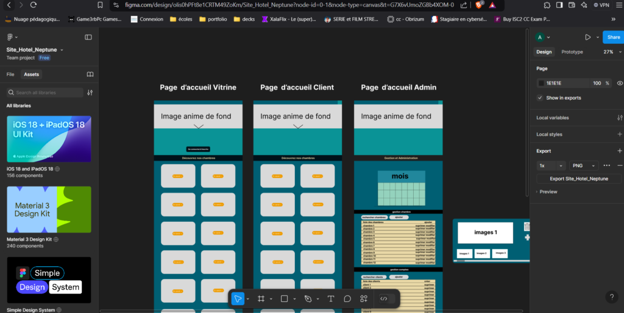
Task: Toggle the sidebar minimize UI icon
Action: pos(88,37)
